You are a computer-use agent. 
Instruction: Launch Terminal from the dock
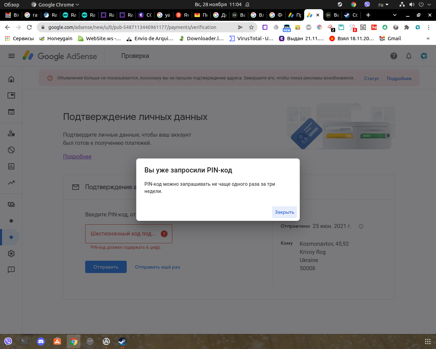coord(25,341)
